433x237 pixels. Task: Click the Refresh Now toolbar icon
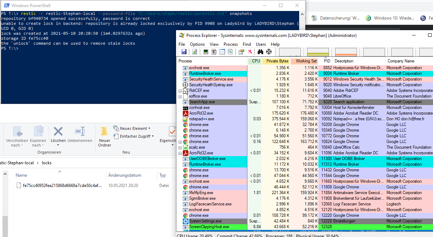(x=194, y=52)
